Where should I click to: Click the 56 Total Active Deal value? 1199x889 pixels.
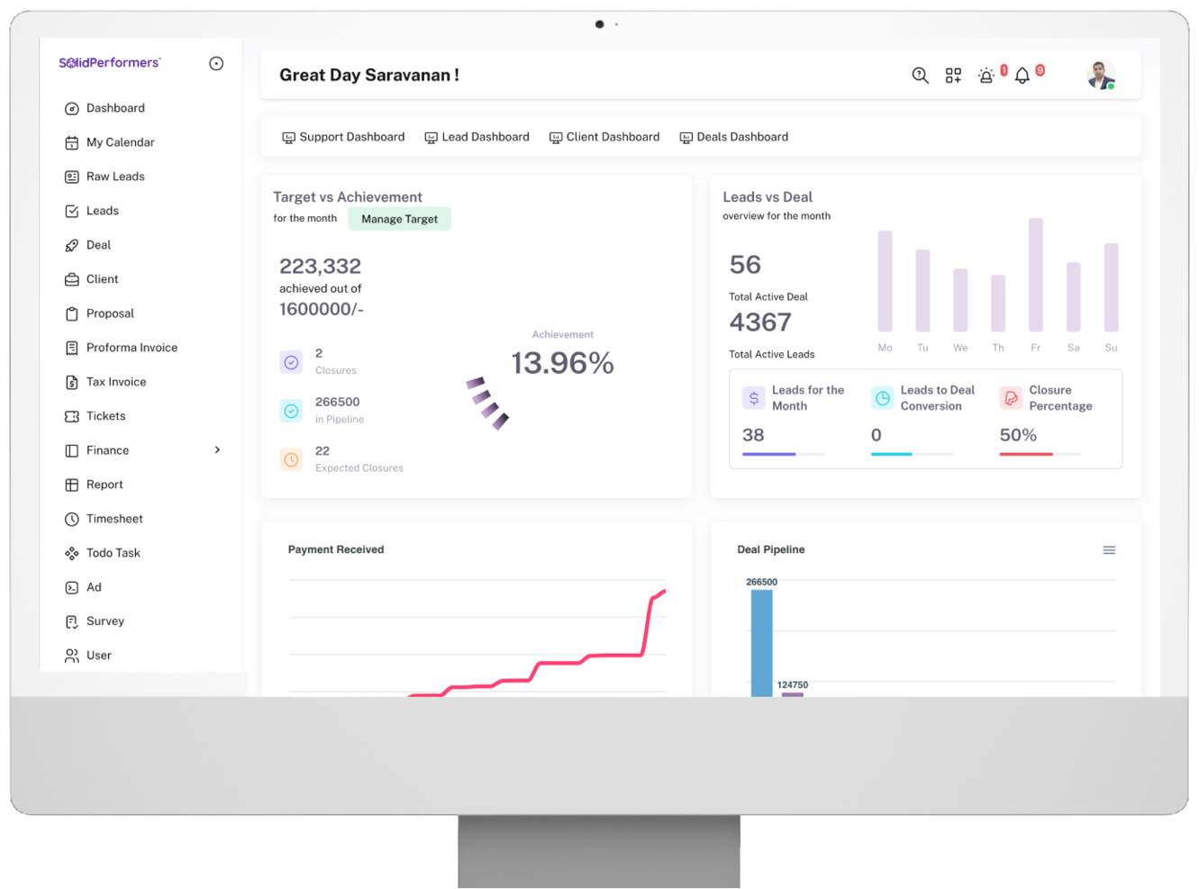click(745, 265)
